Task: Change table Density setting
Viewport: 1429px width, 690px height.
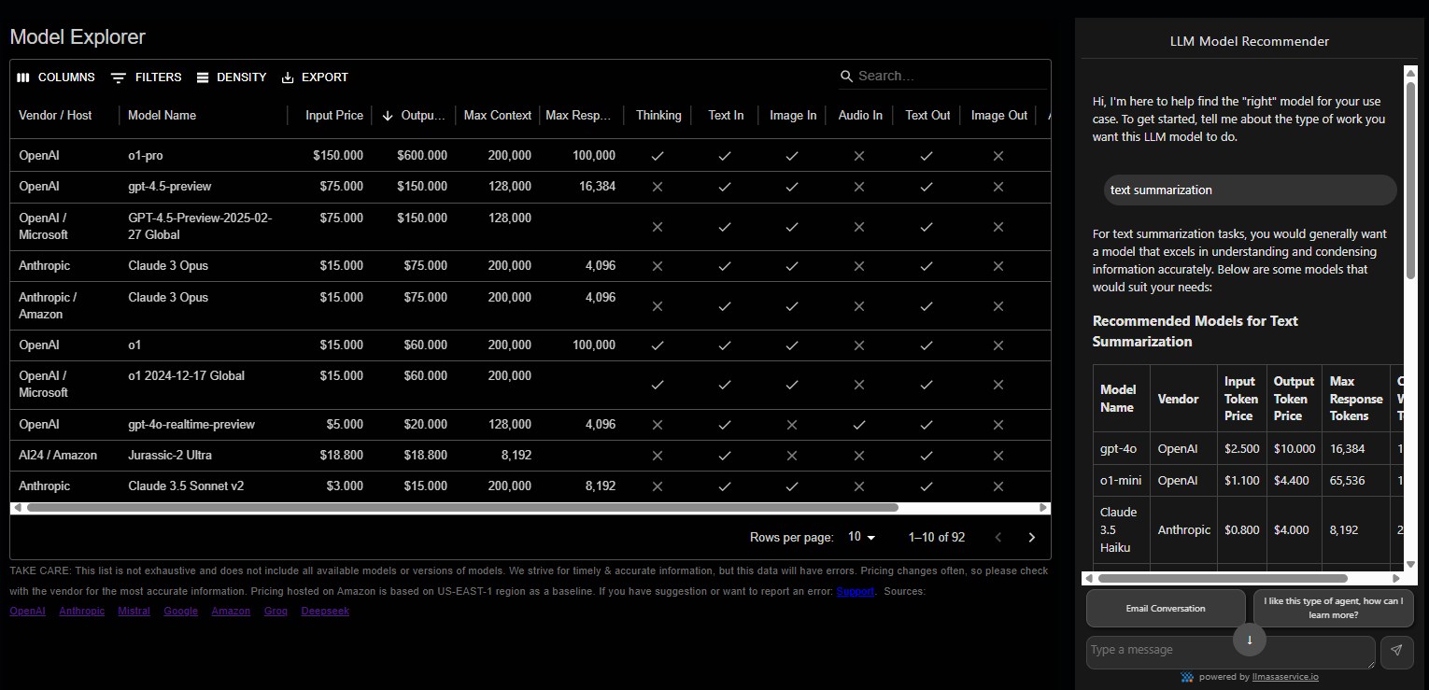Action: point(232,77)
